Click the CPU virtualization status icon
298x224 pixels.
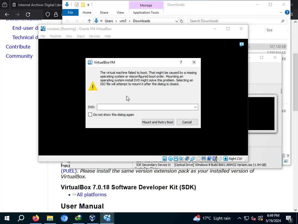click(214, 159)
